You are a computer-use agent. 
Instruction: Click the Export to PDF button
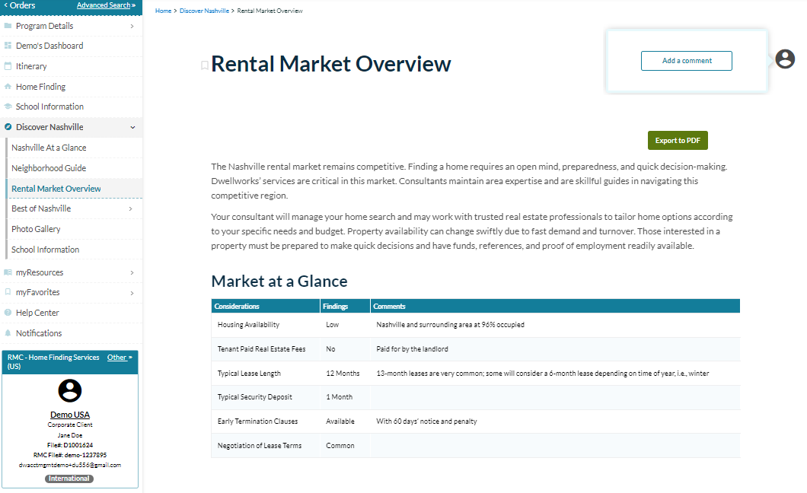pyautogui.click(x=678, y=141)
